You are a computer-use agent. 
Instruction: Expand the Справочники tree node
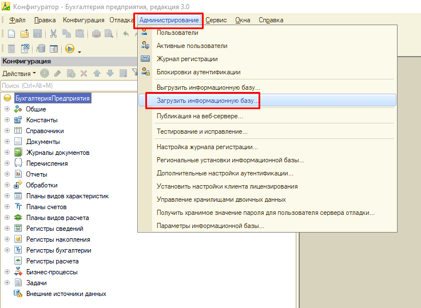[x=7, y=131]
